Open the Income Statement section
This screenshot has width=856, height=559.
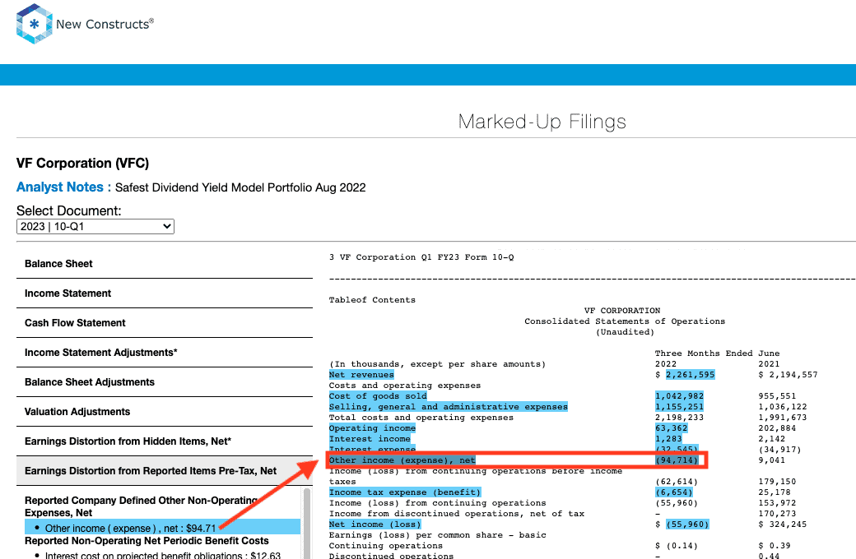[165, 293]
